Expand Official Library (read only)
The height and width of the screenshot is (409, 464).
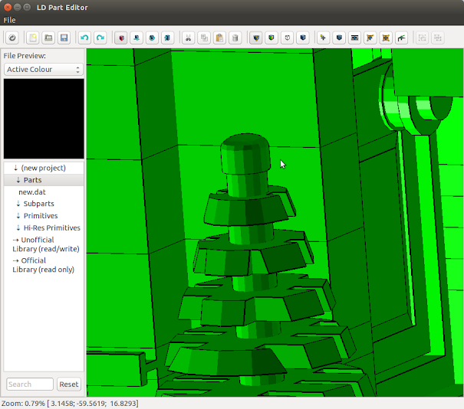(x=15, y=260)
